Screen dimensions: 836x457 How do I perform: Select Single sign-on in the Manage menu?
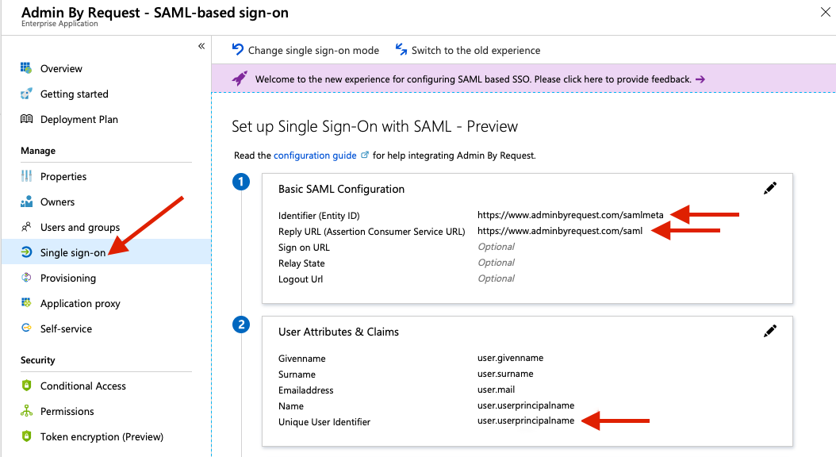coord(72,252)
